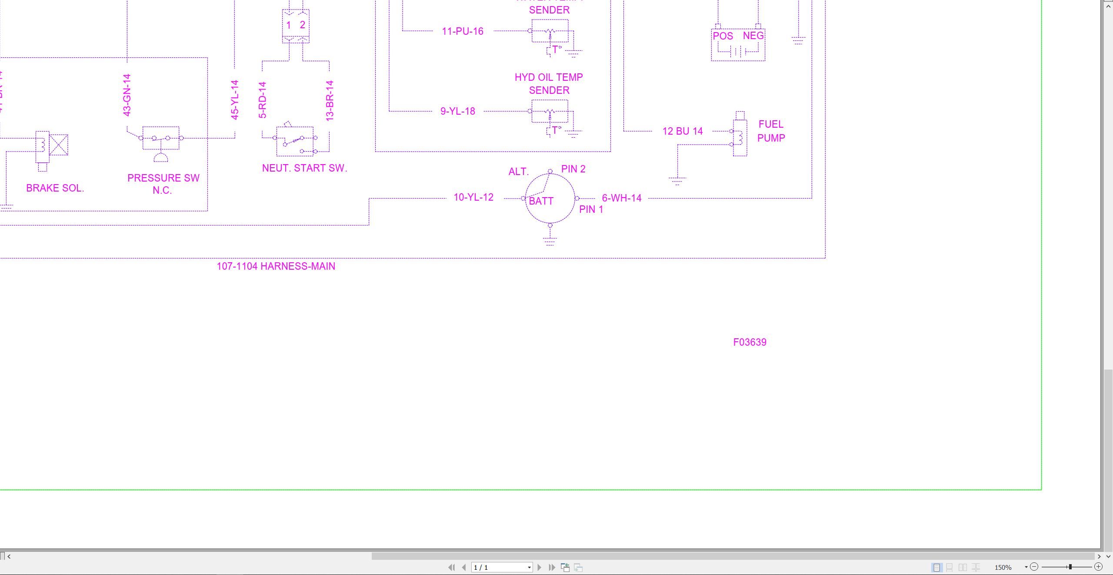Viewport: 1113px width, 575px height.
Task: Click the 13-BR-14 wire label
Action: tap(330, 100)
